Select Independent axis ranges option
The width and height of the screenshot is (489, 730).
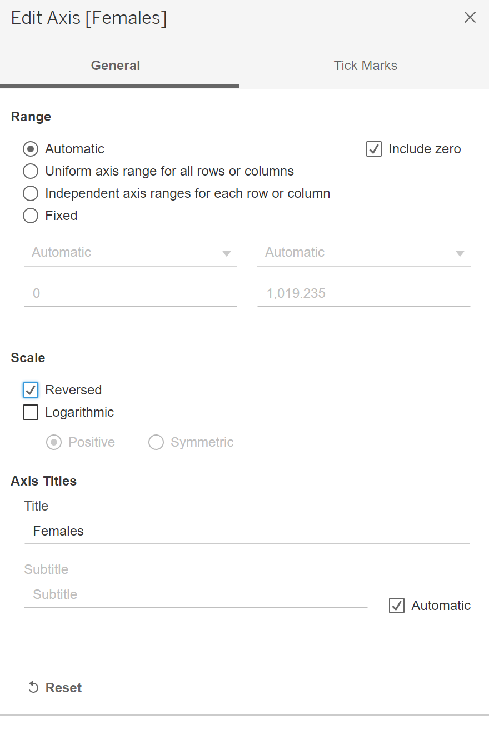click(x=31, y=193)
